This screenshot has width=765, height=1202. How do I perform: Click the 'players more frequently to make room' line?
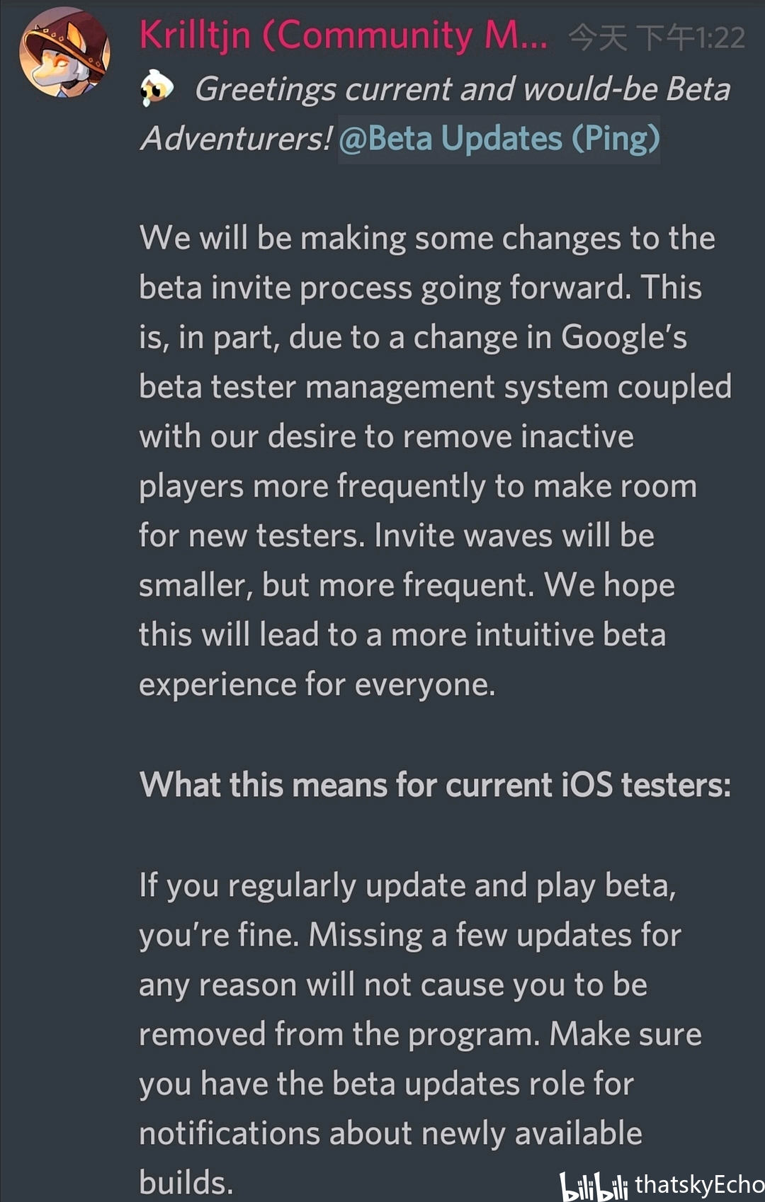418,487
